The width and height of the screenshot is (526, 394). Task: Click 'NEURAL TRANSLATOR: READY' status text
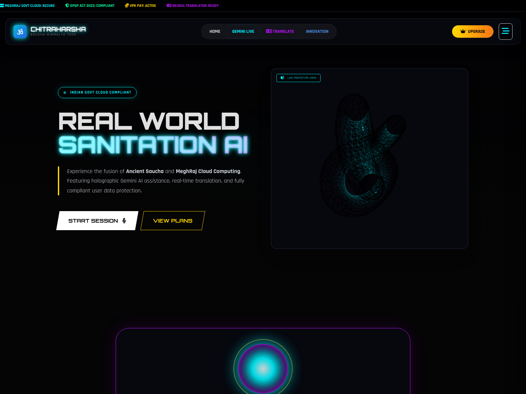point(196,6)
